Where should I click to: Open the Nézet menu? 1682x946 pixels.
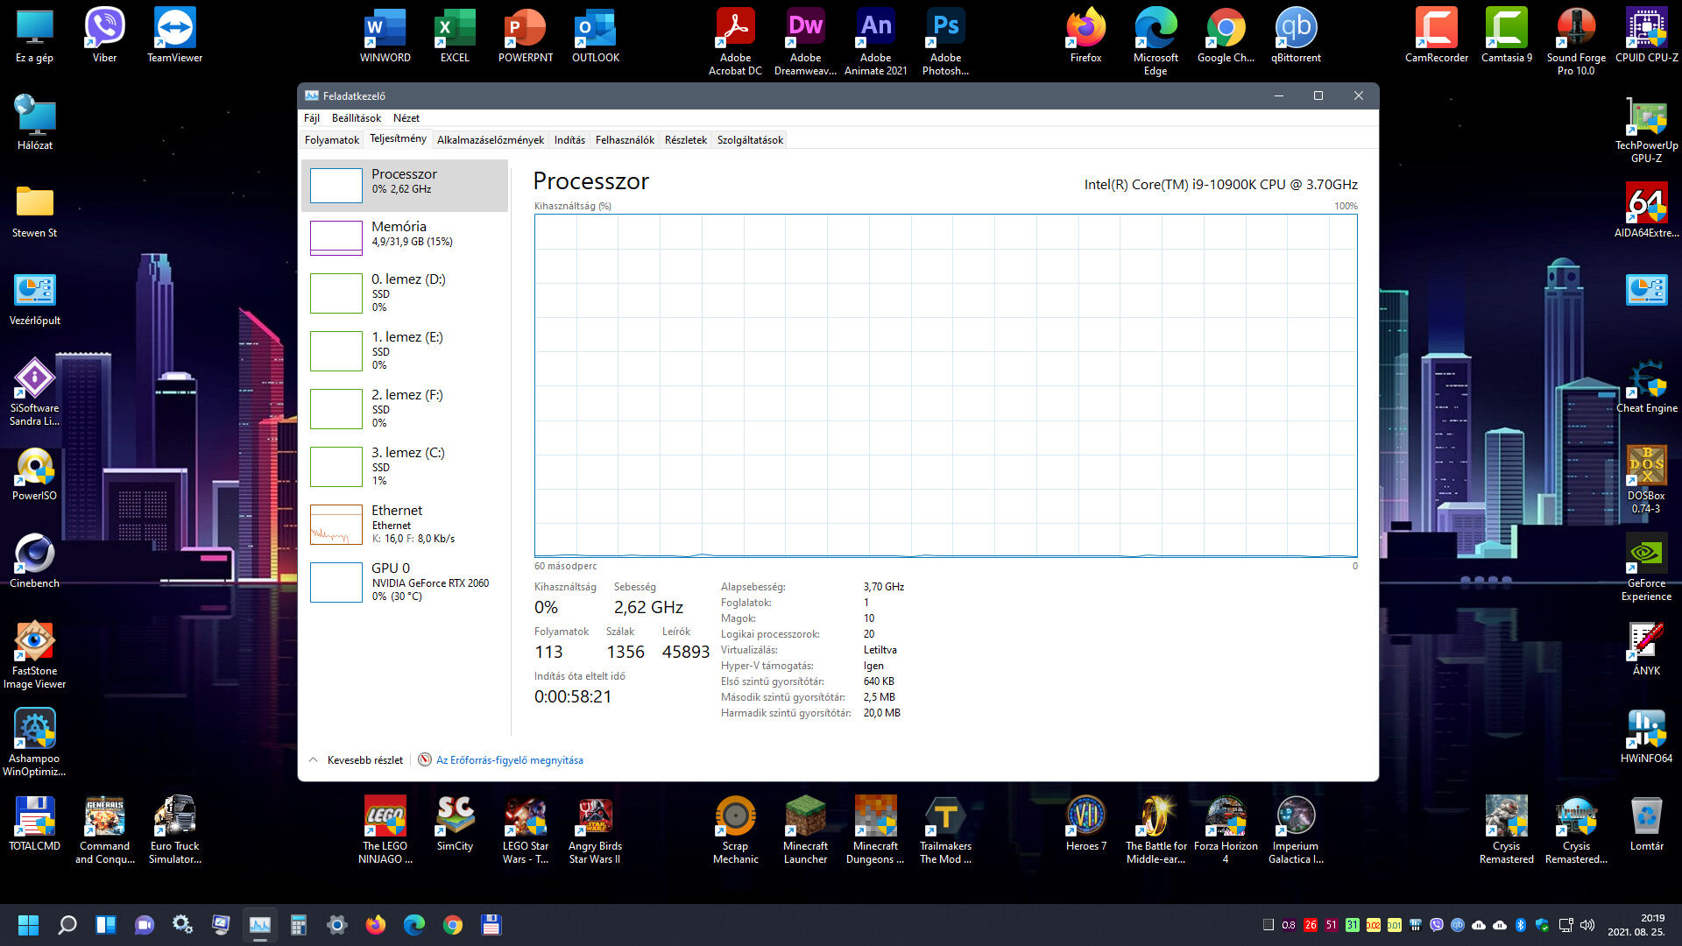[x=406, y=118]
